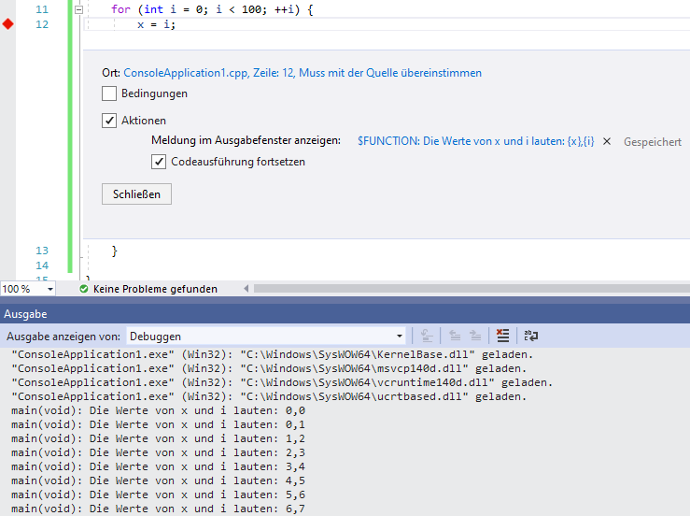This screenshot has width=690, height=516.
Task: Click the go to message source icon
Action: click(x=427, y=336)
